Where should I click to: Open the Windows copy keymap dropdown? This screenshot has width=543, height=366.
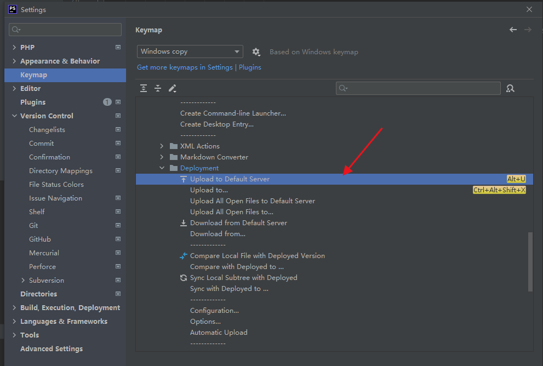coord(190,52)
